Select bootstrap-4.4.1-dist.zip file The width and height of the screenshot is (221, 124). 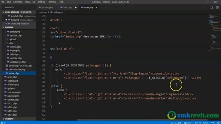(20, 66)
